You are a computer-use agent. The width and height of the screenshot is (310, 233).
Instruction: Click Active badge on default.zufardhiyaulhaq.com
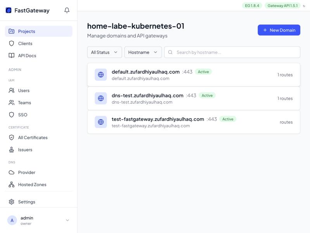pyautogui.click(x=203, y=72)
